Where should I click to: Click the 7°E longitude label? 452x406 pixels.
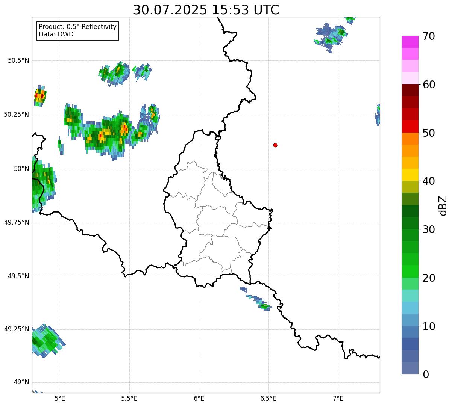(338, 398)
